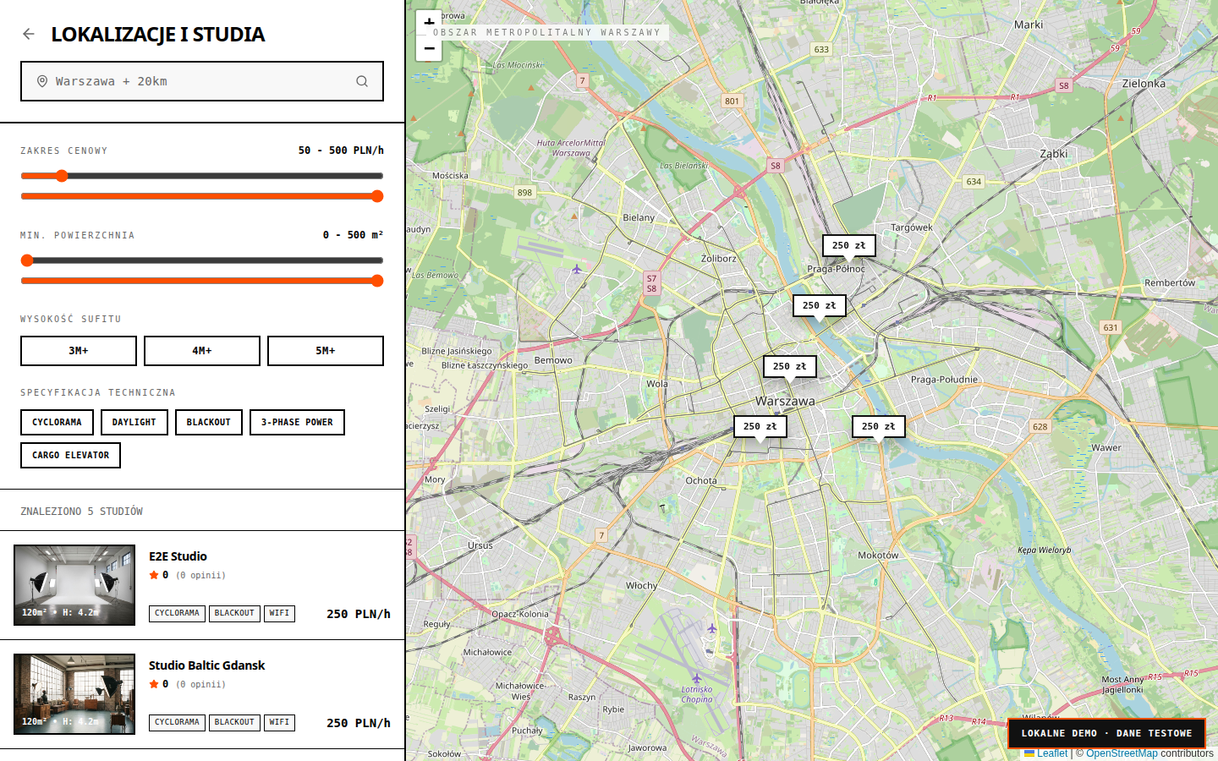
Task: Enable the DAYLIGHT specification filter
Action: tap(134, 422)
